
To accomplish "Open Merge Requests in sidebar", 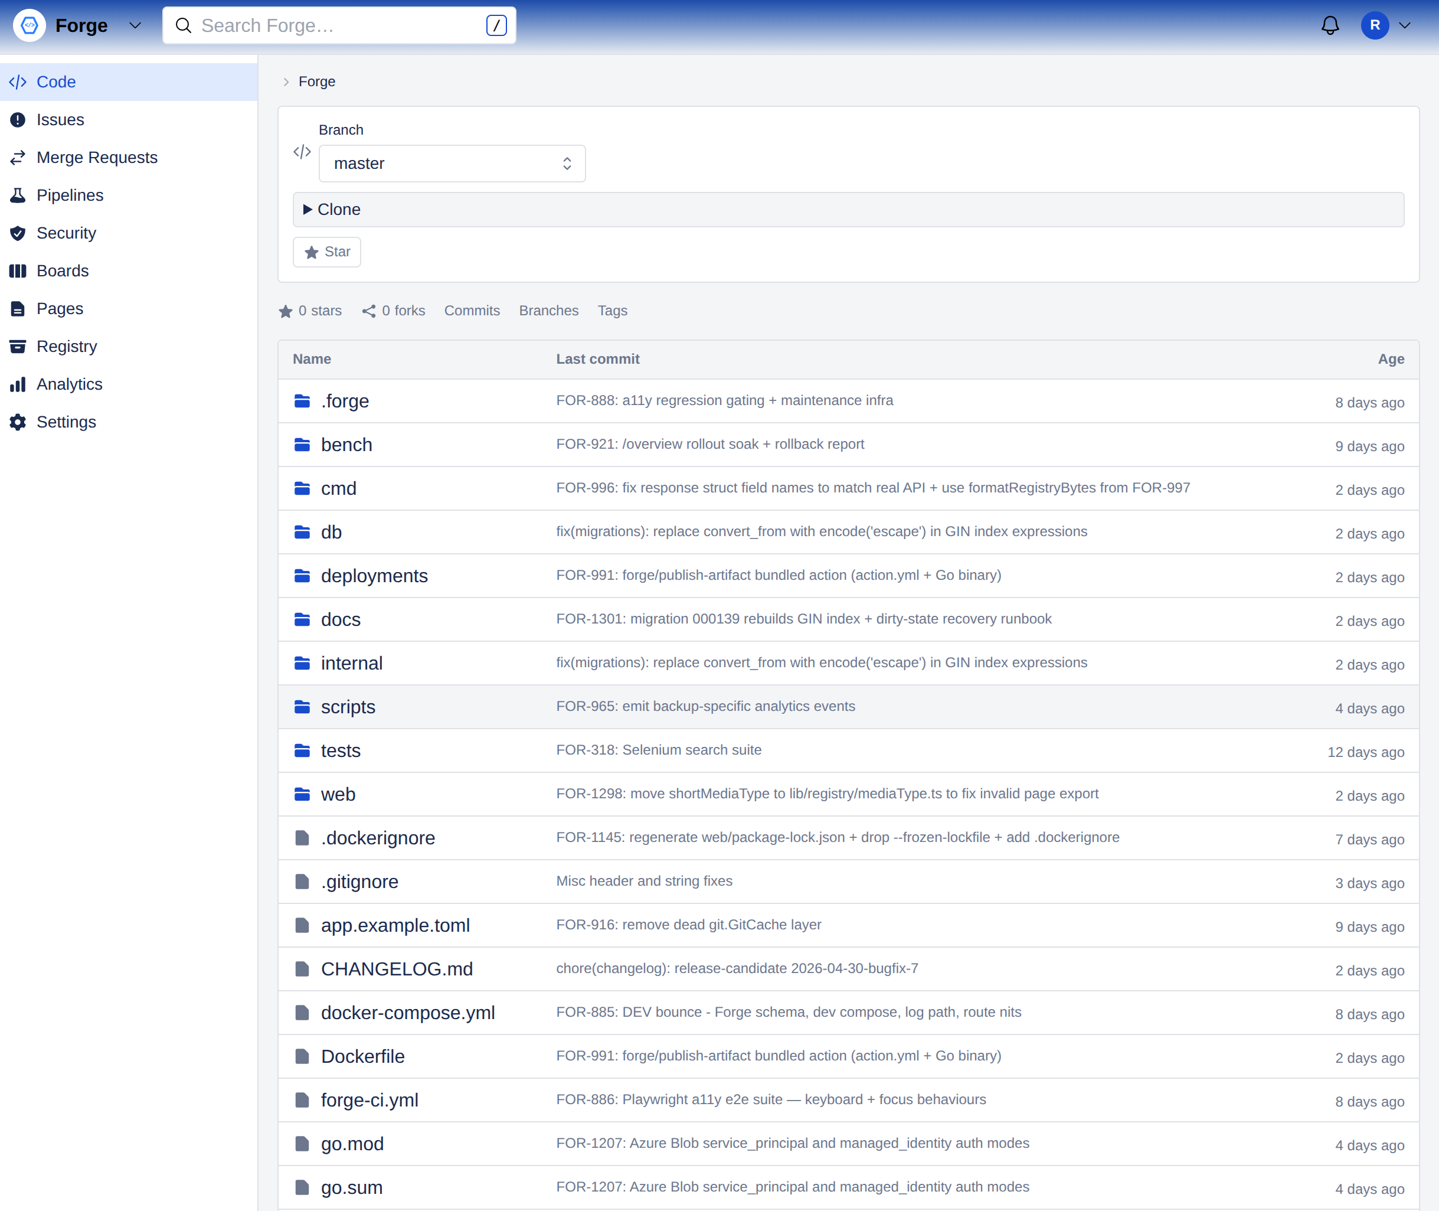I will point(129,157).
